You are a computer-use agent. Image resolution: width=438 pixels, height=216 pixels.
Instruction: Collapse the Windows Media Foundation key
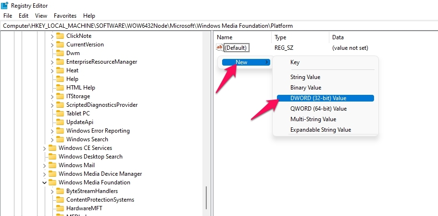44,182
